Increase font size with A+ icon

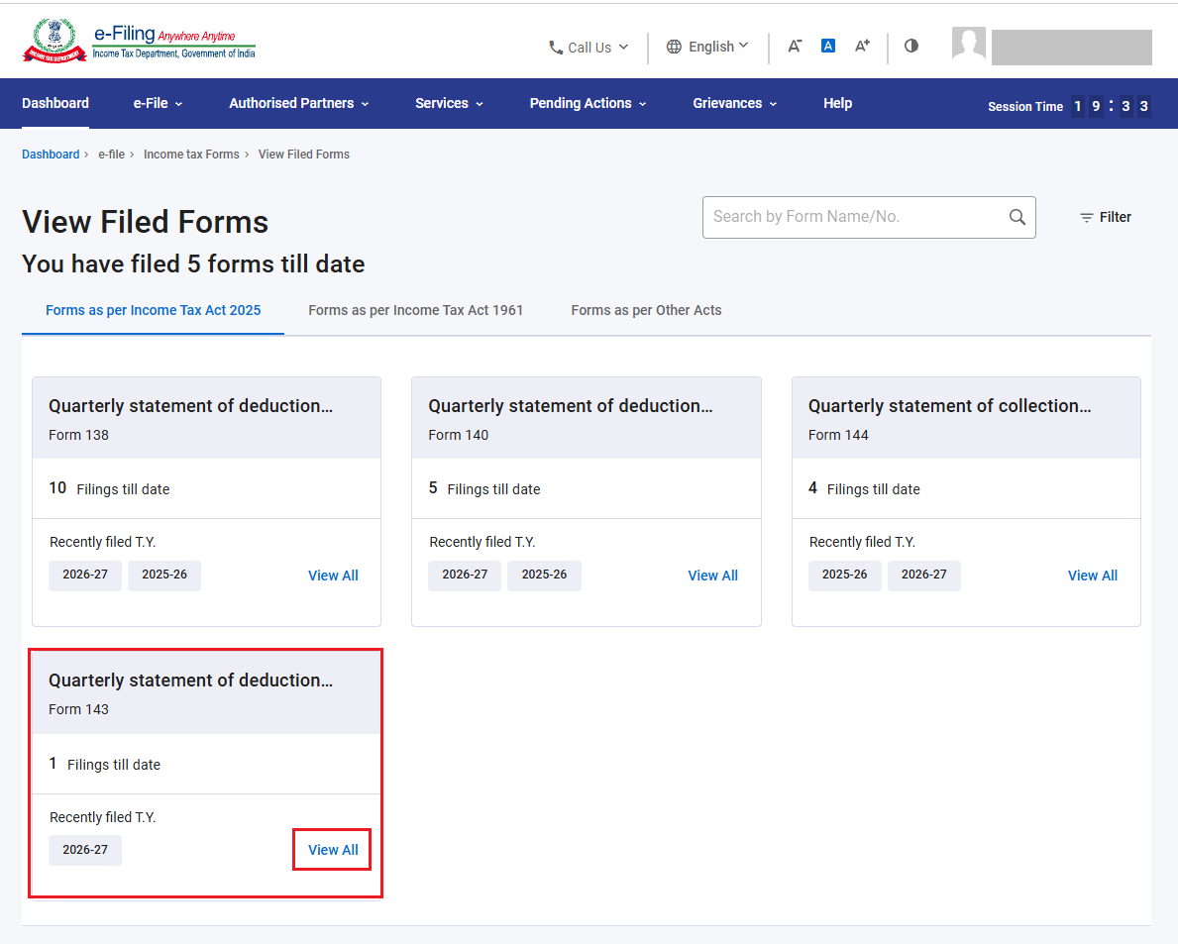(x=863, y=46)
